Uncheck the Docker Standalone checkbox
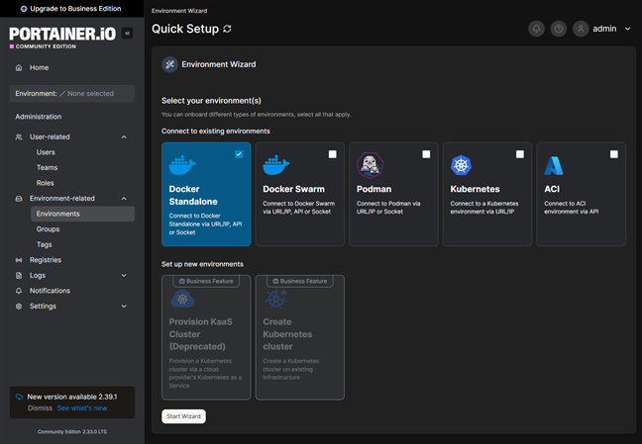 [x=239, y=154]
